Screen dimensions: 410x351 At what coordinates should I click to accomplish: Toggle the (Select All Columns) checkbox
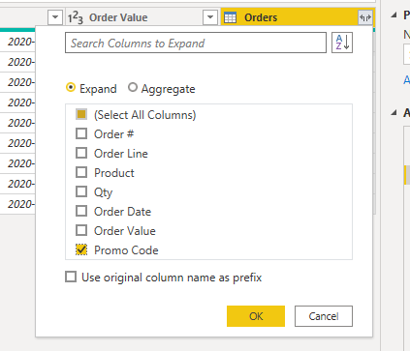pos(81,114)
